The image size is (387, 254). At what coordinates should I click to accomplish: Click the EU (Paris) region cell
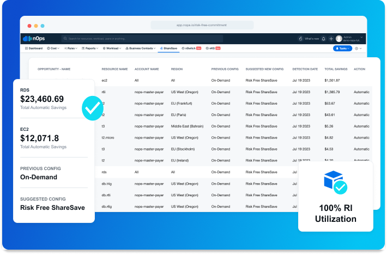point(178,115)
